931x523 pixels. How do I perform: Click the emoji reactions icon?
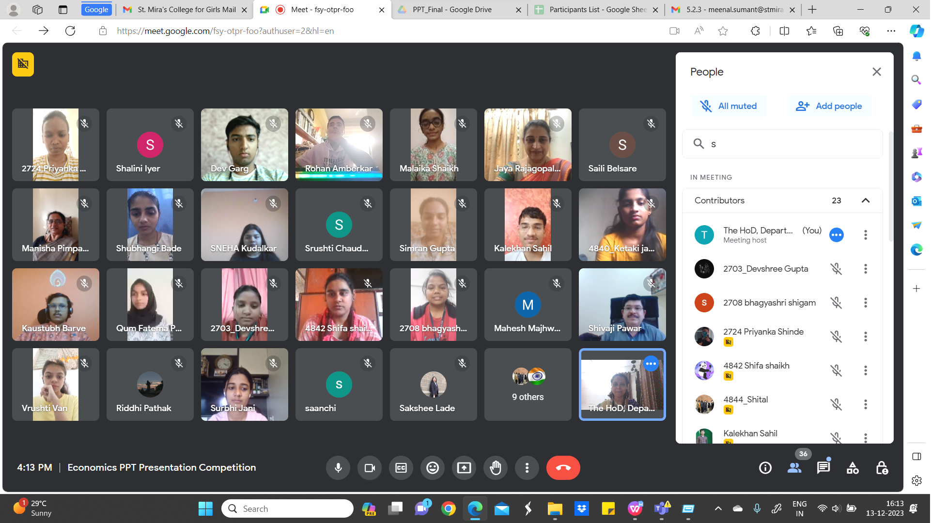(433, 467)
